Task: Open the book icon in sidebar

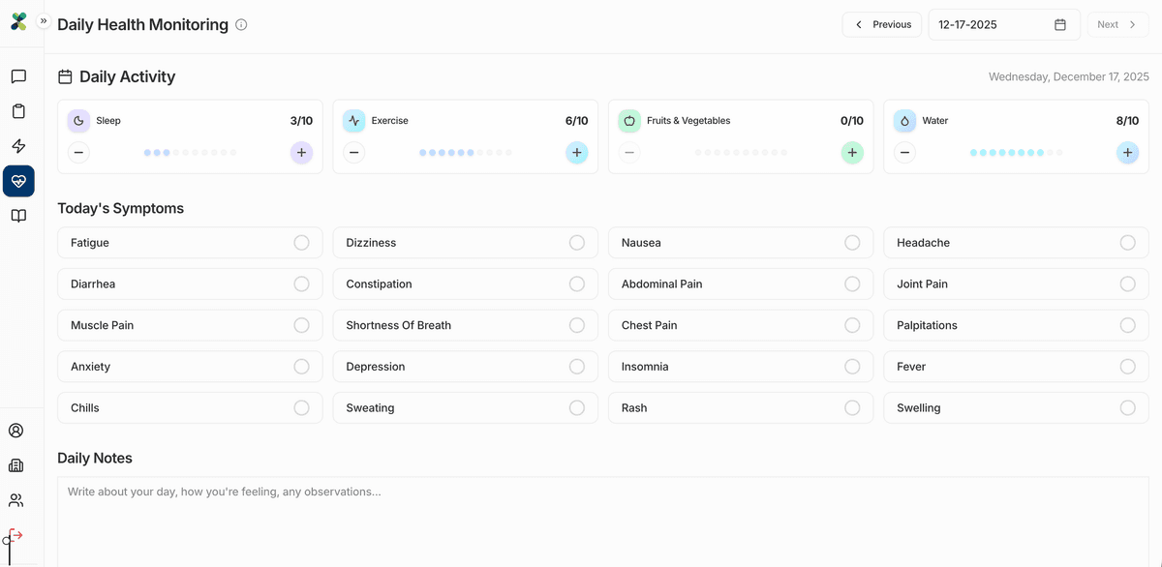Action: (18, 216)
